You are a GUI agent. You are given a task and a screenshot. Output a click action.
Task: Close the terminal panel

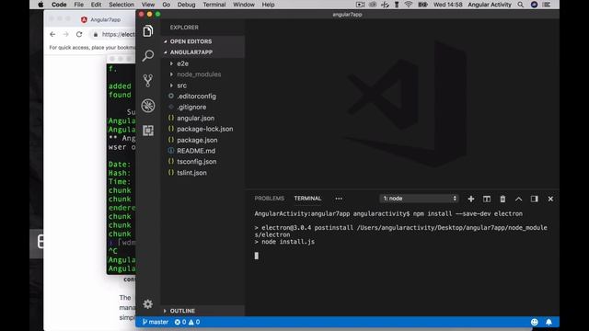tap(550, 199)
